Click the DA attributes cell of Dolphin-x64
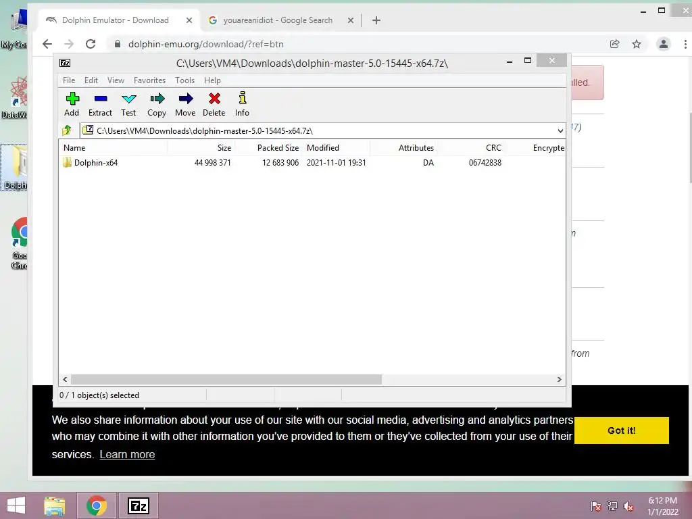 tap(428, 162)
